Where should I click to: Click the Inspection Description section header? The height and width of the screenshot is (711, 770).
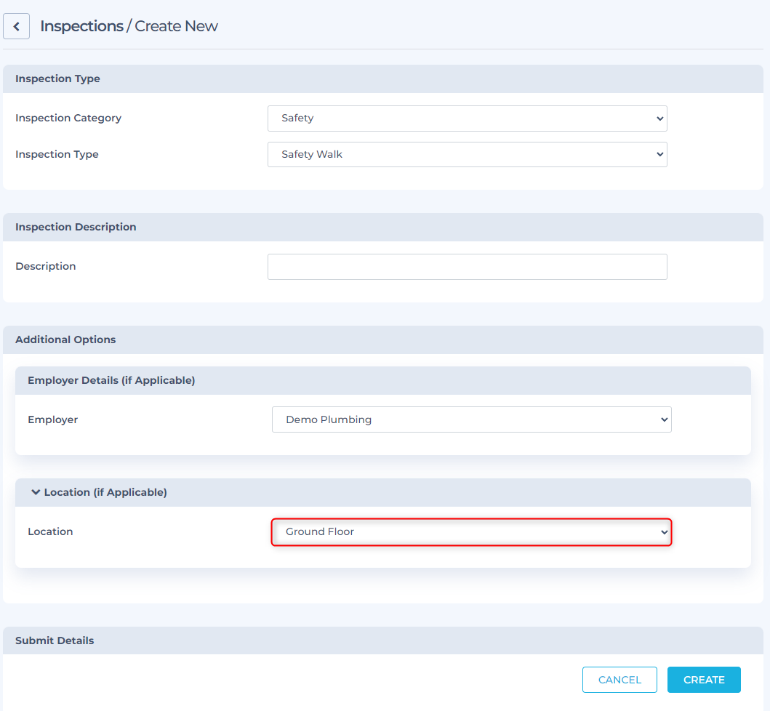pos(76,227)
